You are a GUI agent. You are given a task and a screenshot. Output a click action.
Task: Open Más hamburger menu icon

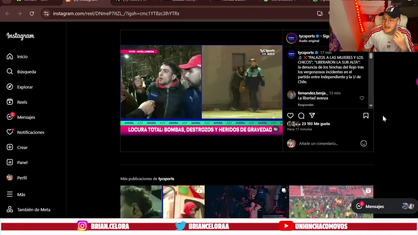(x=10, y=194)
